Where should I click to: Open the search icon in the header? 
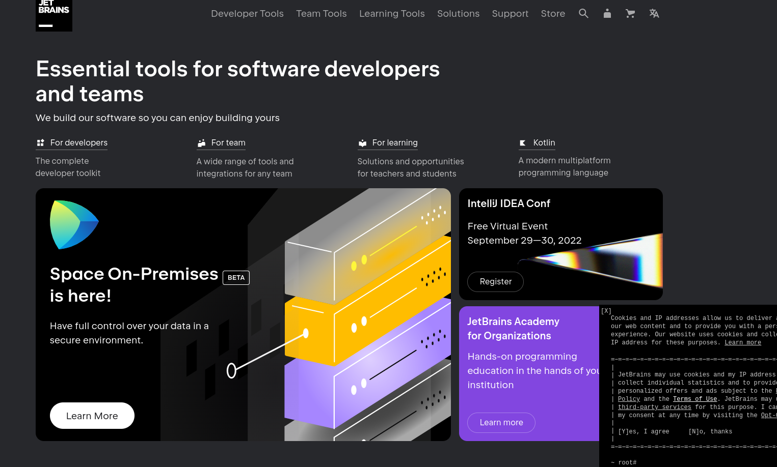(583, 14)
